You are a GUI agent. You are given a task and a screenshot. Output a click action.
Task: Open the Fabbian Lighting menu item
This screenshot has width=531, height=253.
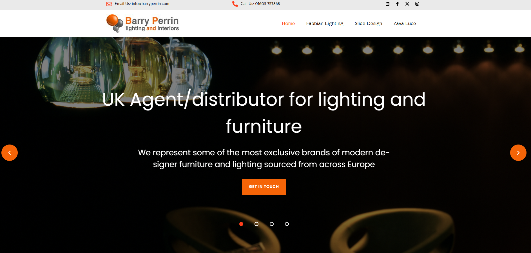point(325,24)
